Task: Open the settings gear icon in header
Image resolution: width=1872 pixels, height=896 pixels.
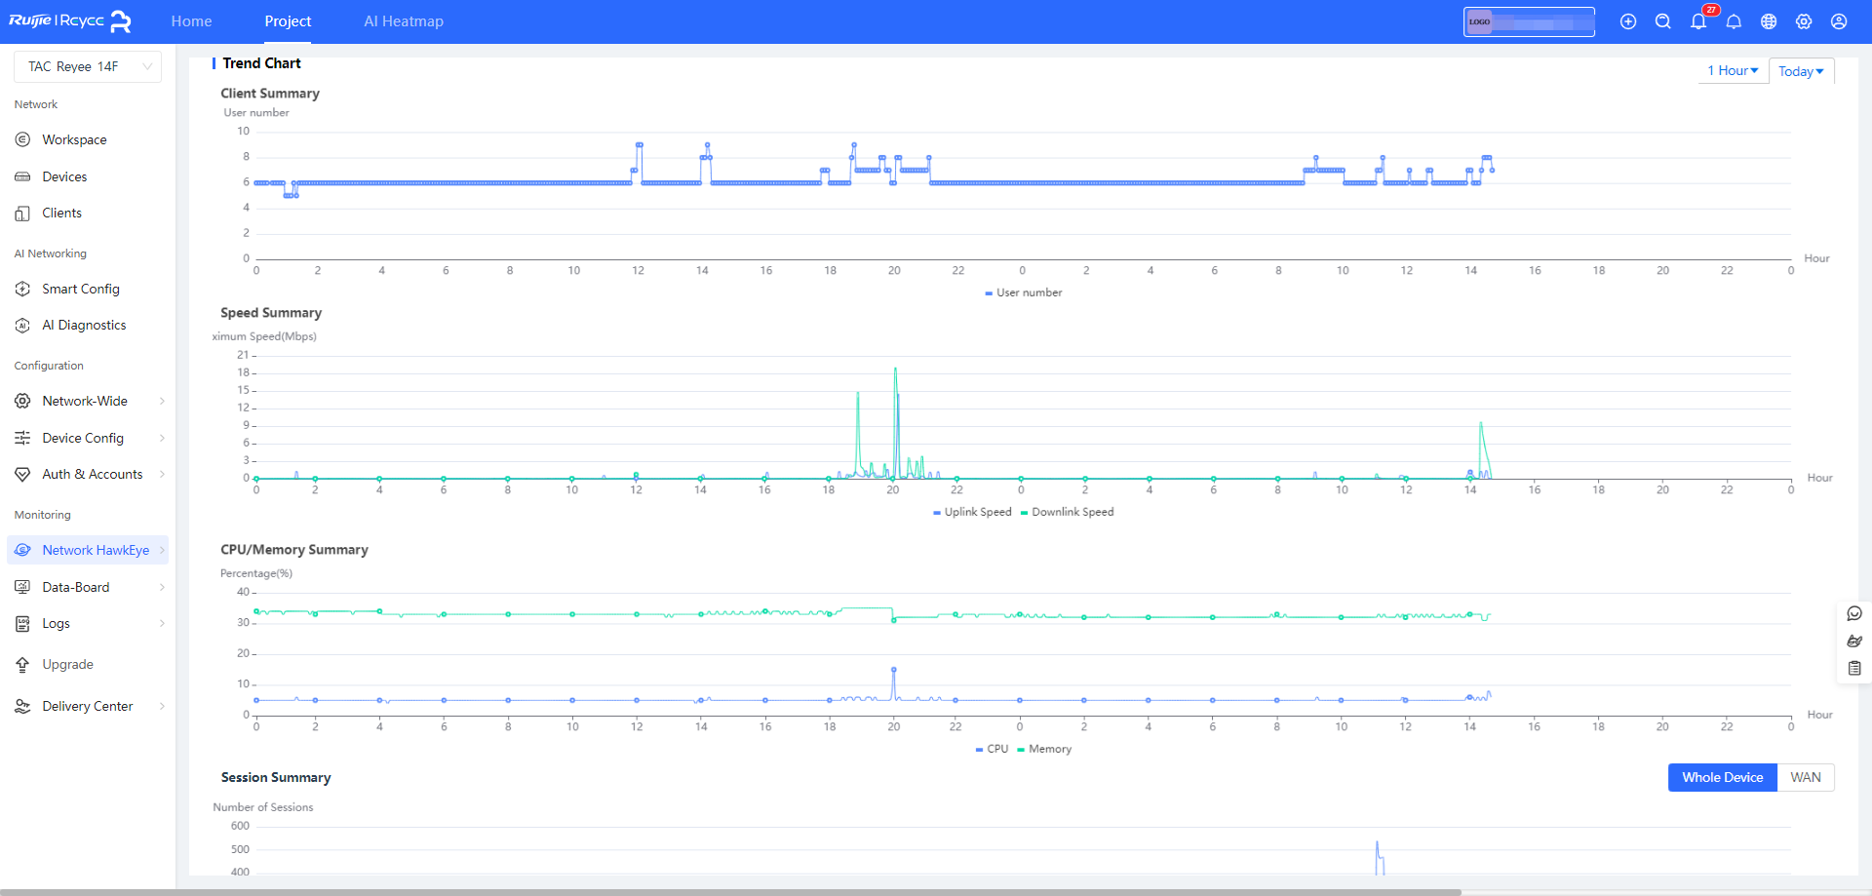Action: tap(1804, 21)
